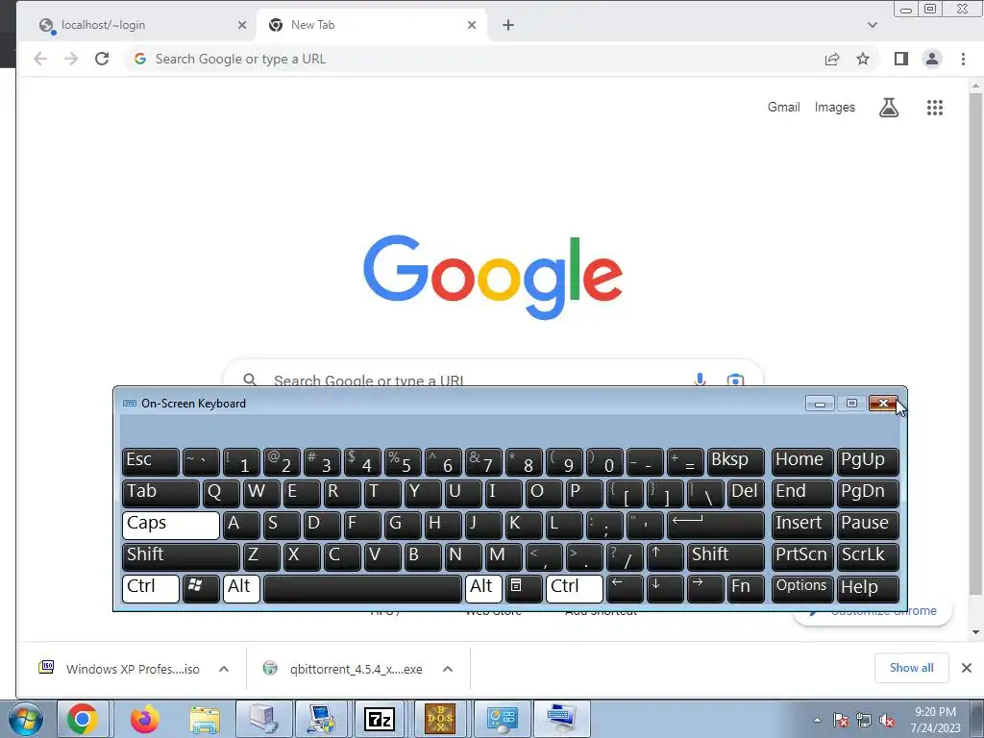This screenshot has height=738, width=984.
Task: Open 7-Zip from the taskbar
Action: [379, 719]
